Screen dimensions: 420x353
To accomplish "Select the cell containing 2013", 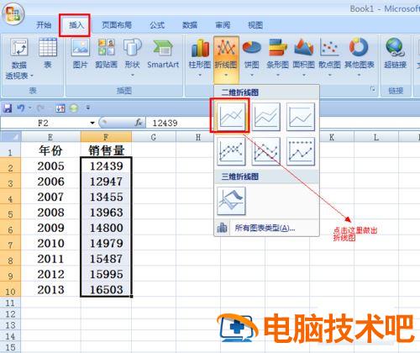I will 50,289.
